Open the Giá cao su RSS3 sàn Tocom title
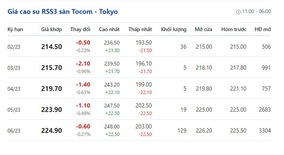The image size is (284, 155). click(x=62, y=12)
